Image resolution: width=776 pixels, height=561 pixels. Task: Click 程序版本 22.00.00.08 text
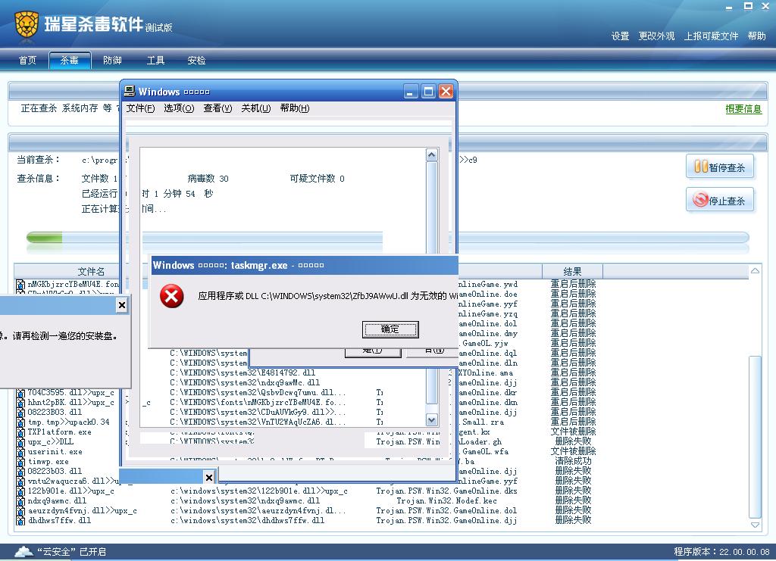(721, 552)
